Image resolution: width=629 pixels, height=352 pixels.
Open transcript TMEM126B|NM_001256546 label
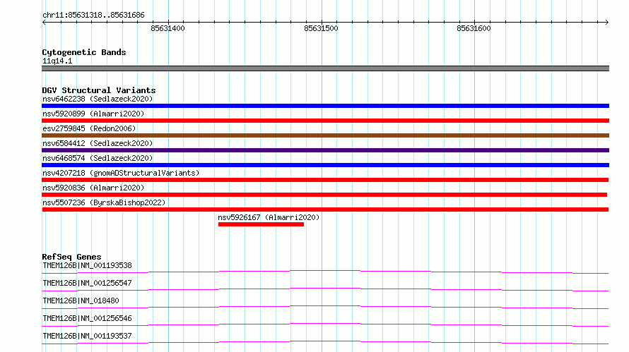pos(87,318)
